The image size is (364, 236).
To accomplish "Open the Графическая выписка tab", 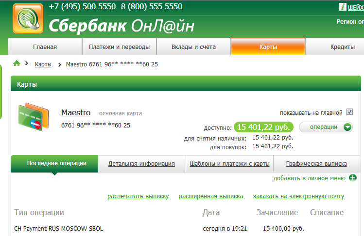I will point(316,164).
